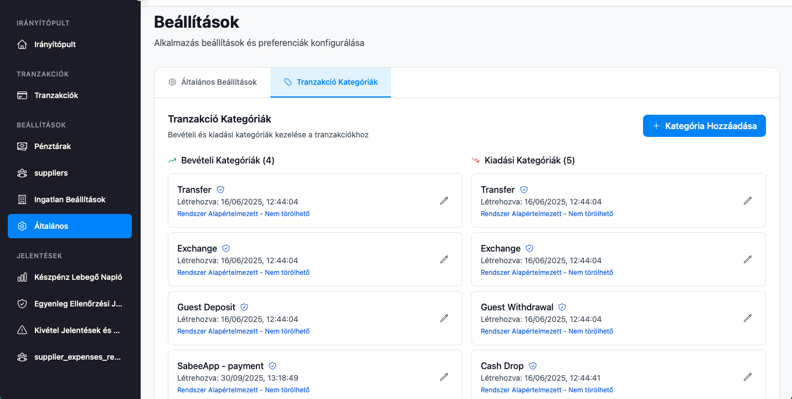This screenshot has width=792, height=399.
Task: Click shield badge next to Guest Deposit
Action: click(244, 307)
